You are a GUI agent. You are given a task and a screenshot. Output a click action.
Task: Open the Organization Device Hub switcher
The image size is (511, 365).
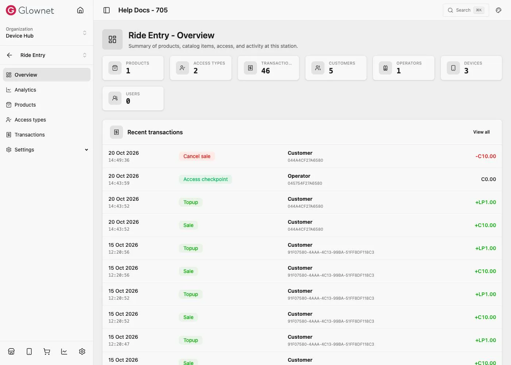point(47,33)
